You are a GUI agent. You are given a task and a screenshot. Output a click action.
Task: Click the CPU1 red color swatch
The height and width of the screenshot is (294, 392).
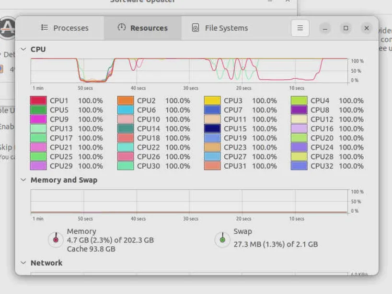(38, 101)
